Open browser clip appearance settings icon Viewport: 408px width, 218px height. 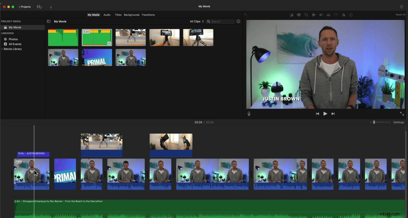(238, 22)
